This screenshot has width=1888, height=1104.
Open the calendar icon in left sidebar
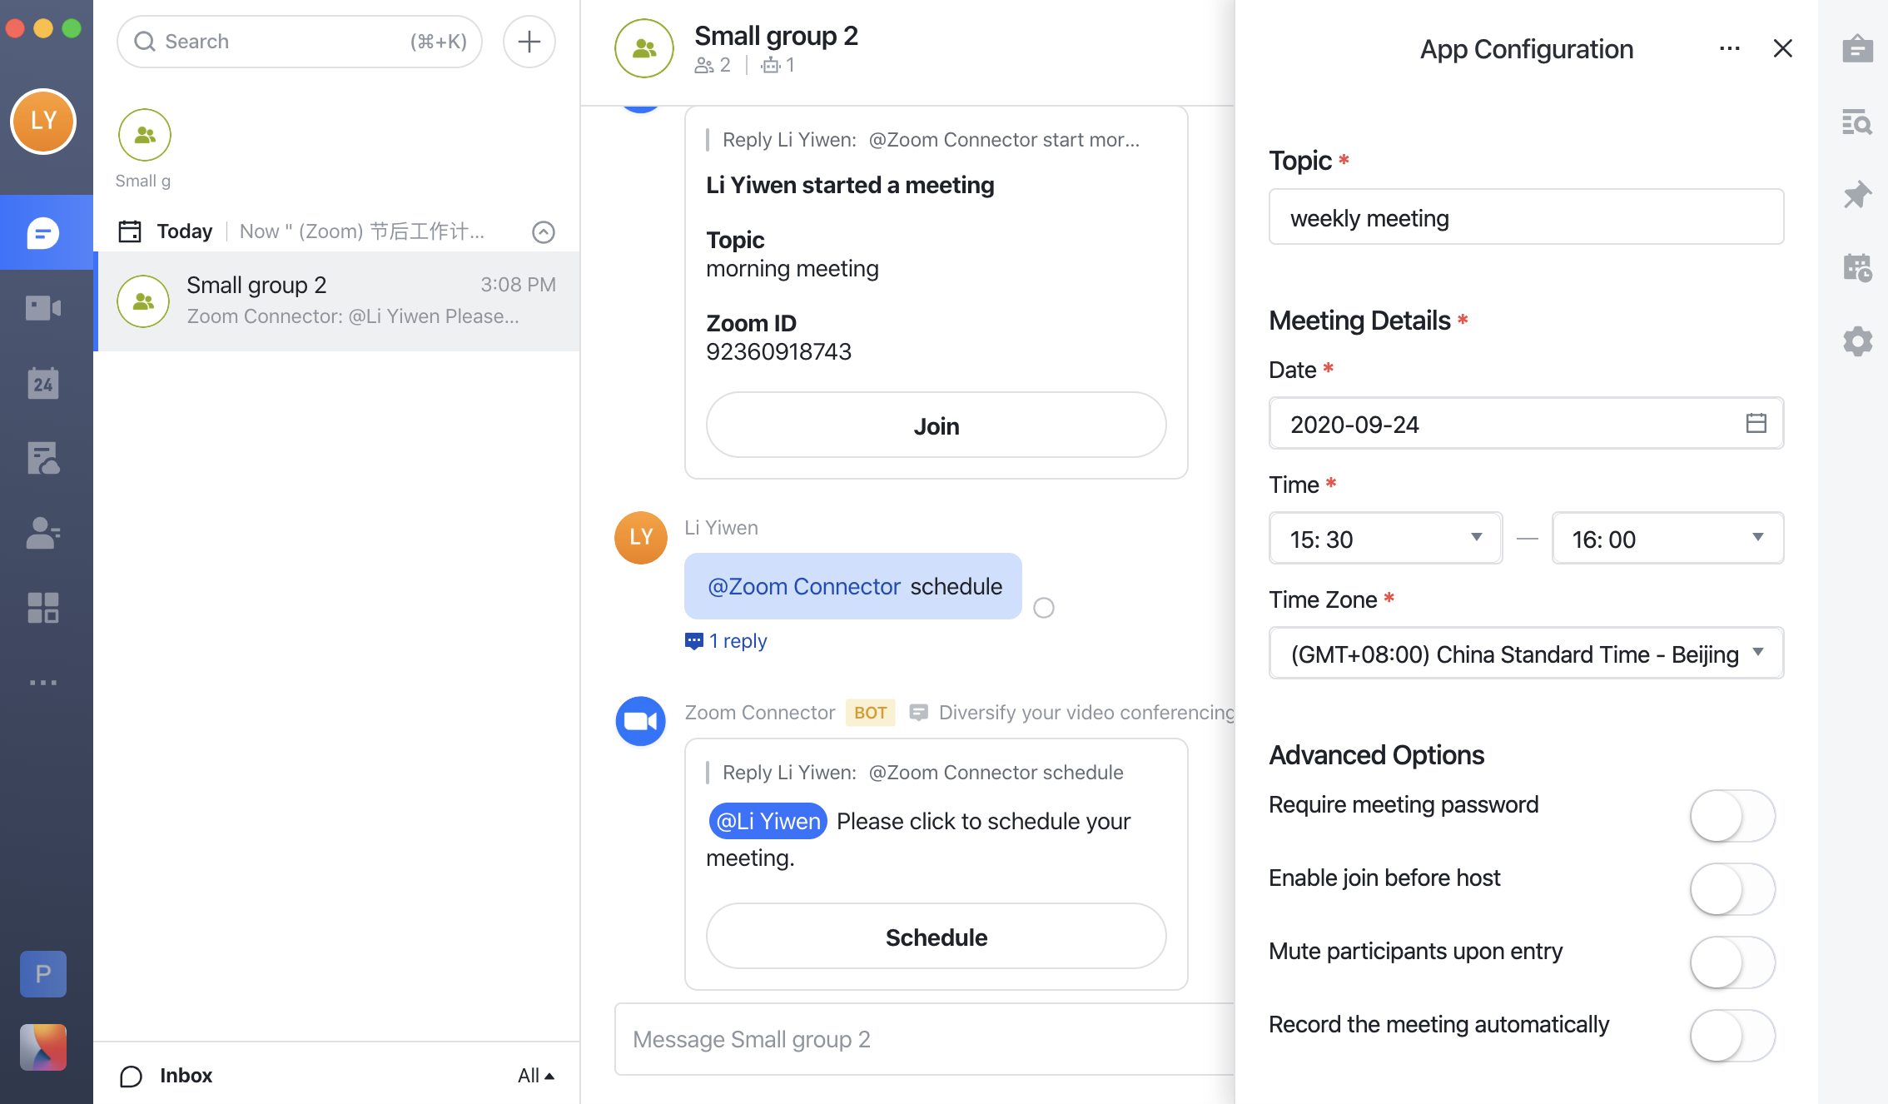43,383
